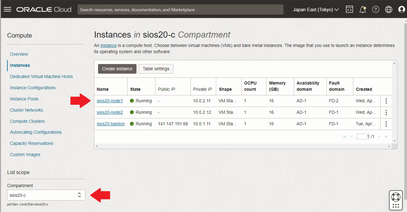Click the private IP 10.0.2.11

202,101
